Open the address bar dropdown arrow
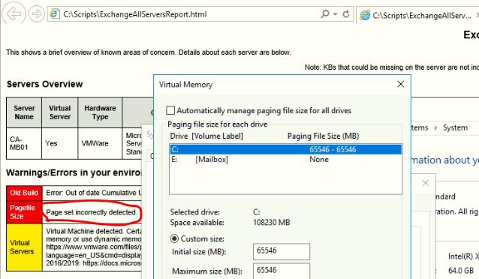The height and width of the screenshot is (279, 479). tap(336, 14)
